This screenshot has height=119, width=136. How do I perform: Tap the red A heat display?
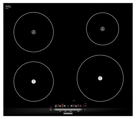[x=78, y=106]
